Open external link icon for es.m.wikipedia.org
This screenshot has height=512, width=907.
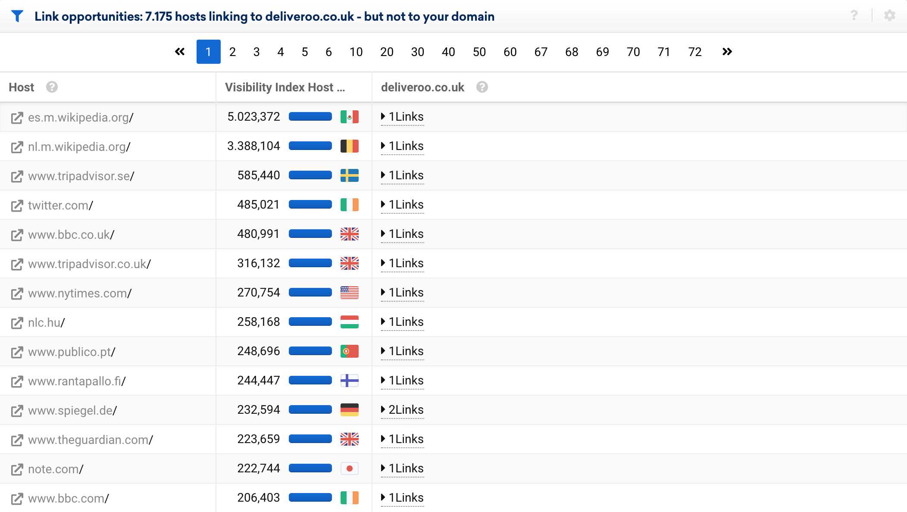point(17,118)
